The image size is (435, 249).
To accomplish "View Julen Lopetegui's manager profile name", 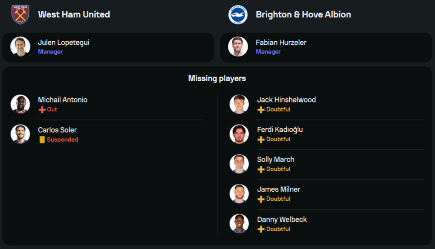I will 64,43.
